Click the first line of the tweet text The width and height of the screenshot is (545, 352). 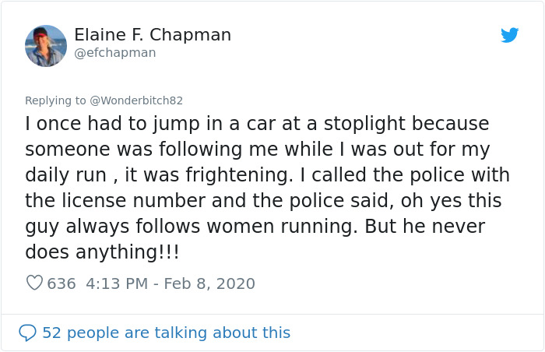tap(257, 124)
